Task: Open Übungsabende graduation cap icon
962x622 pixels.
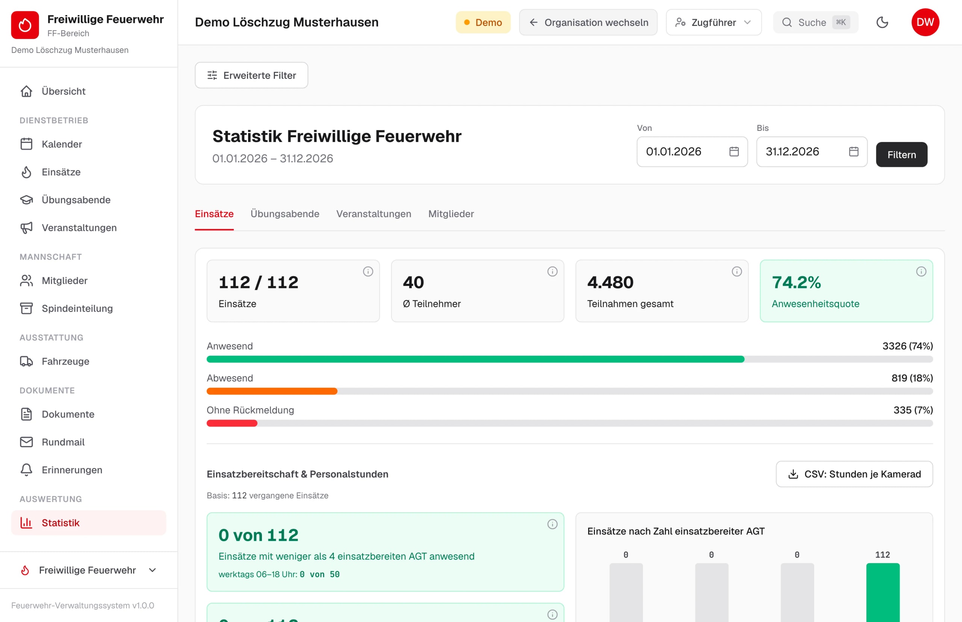Action: [x=27, y=200]
